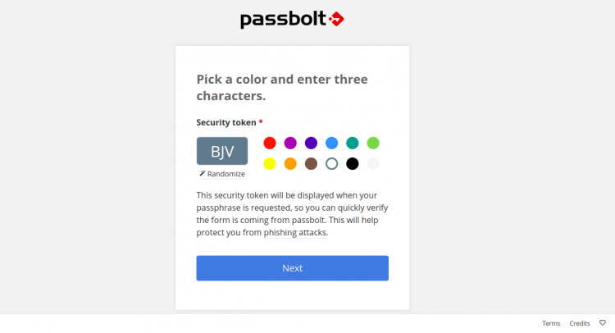
Task: Pick the red color swatch
Action: 270,143
